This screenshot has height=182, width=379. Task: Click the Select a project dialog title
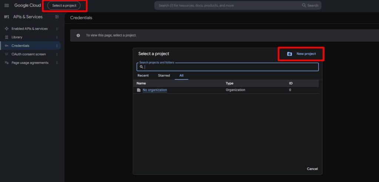click(x=154, y=54)
